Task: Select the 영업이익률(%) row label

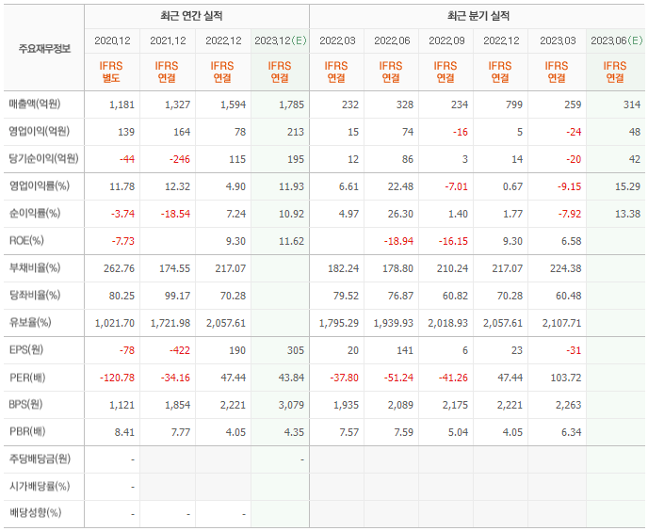Action: (x=40, y=186)
